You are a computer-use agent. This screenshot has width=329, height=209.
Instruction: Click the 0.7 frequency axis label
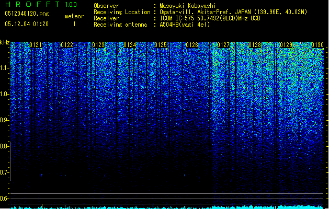[x=5, y=172]
